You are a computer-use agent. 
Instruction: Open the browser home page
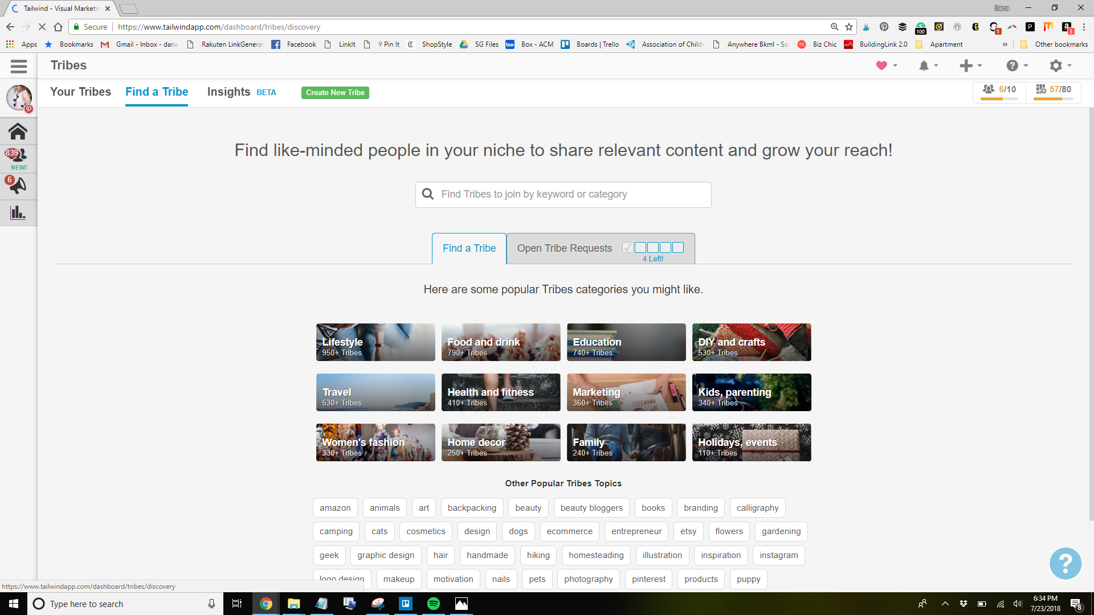click(x=58, y=27)
